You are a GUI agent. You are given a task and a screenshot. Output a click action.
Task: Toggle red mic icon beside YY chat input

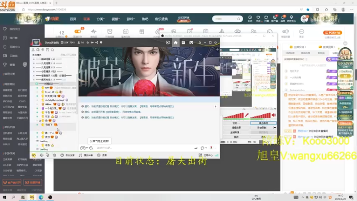tap(211, 148)
